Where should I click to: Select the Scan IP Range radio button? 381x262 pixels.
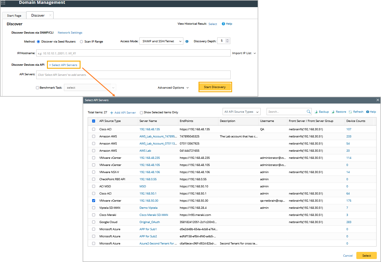[81, 42]
